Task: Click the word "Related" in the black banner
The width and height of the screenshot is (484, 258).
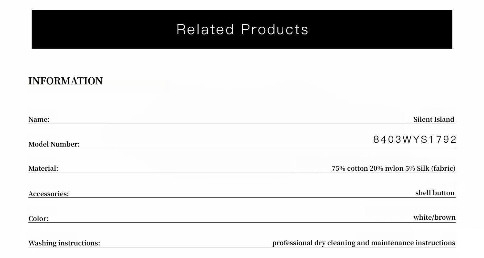Action: [205, 29]
